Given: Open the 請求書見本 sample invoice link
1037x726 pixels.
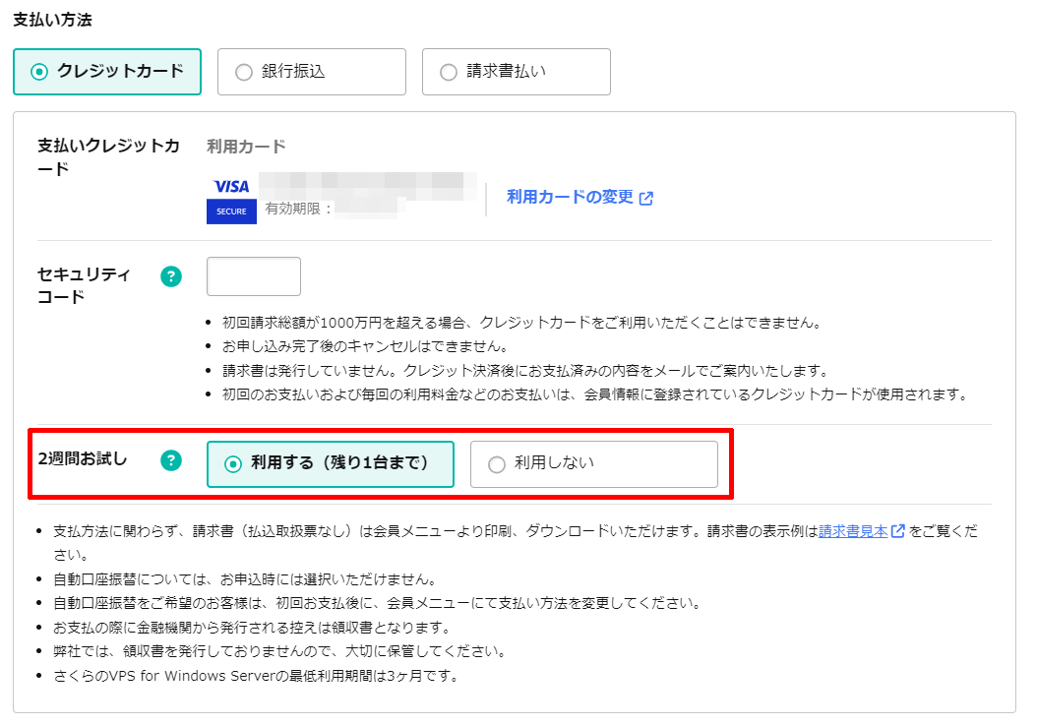Looking at the screenshot, I should coord(853,531).
